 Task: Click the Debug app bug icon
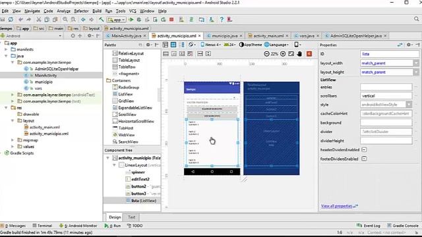pyautogui.click(x=139, y=20)
